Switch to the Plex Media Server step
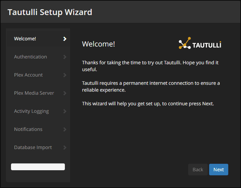The image size is (241, 188). 34,93
